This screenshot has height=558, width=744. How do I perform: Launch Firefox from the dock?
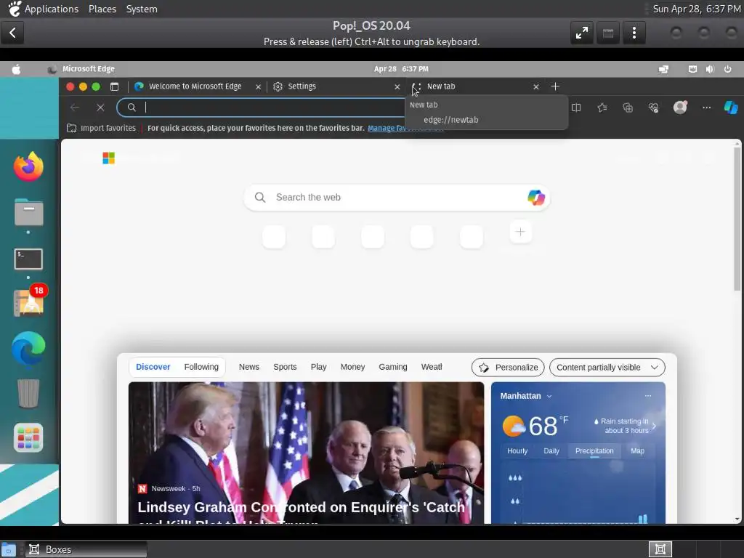click(28, 166)
